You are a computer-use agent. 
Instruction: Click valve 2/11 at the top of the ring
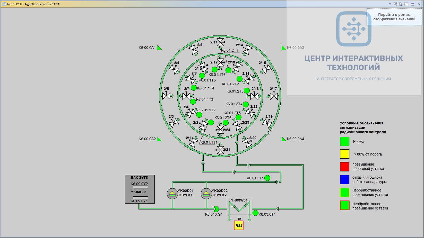[221, 42]
